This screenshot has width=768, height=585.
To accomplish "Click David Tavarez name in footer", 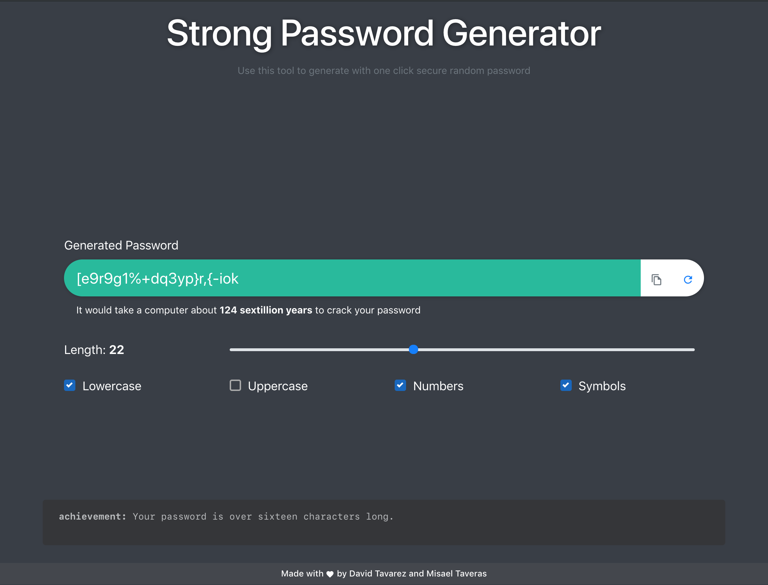I will click(x=378, y=574).
